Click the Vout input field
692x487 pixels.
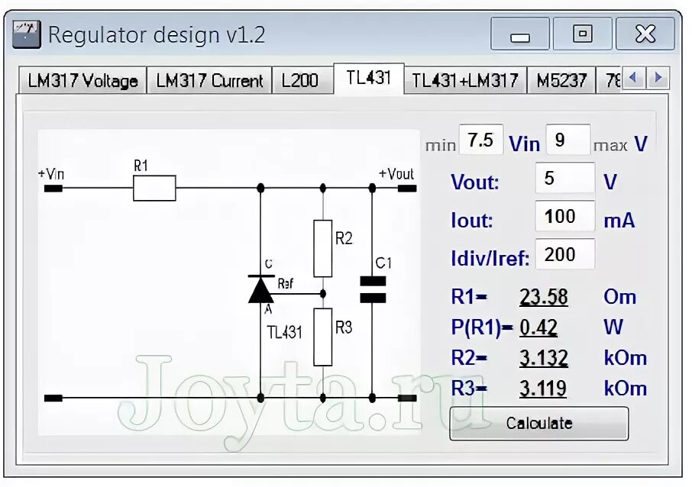[565, 178]
